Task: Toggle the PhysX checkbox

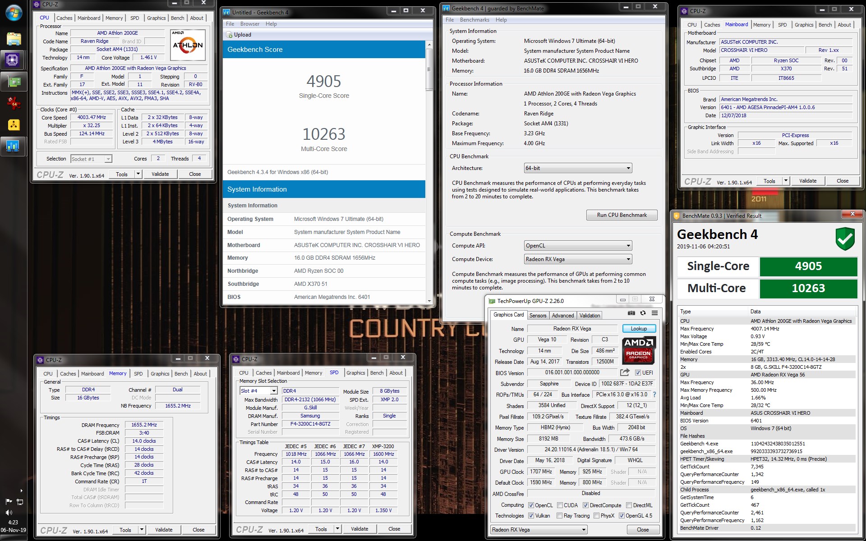Action: (596, 516)
